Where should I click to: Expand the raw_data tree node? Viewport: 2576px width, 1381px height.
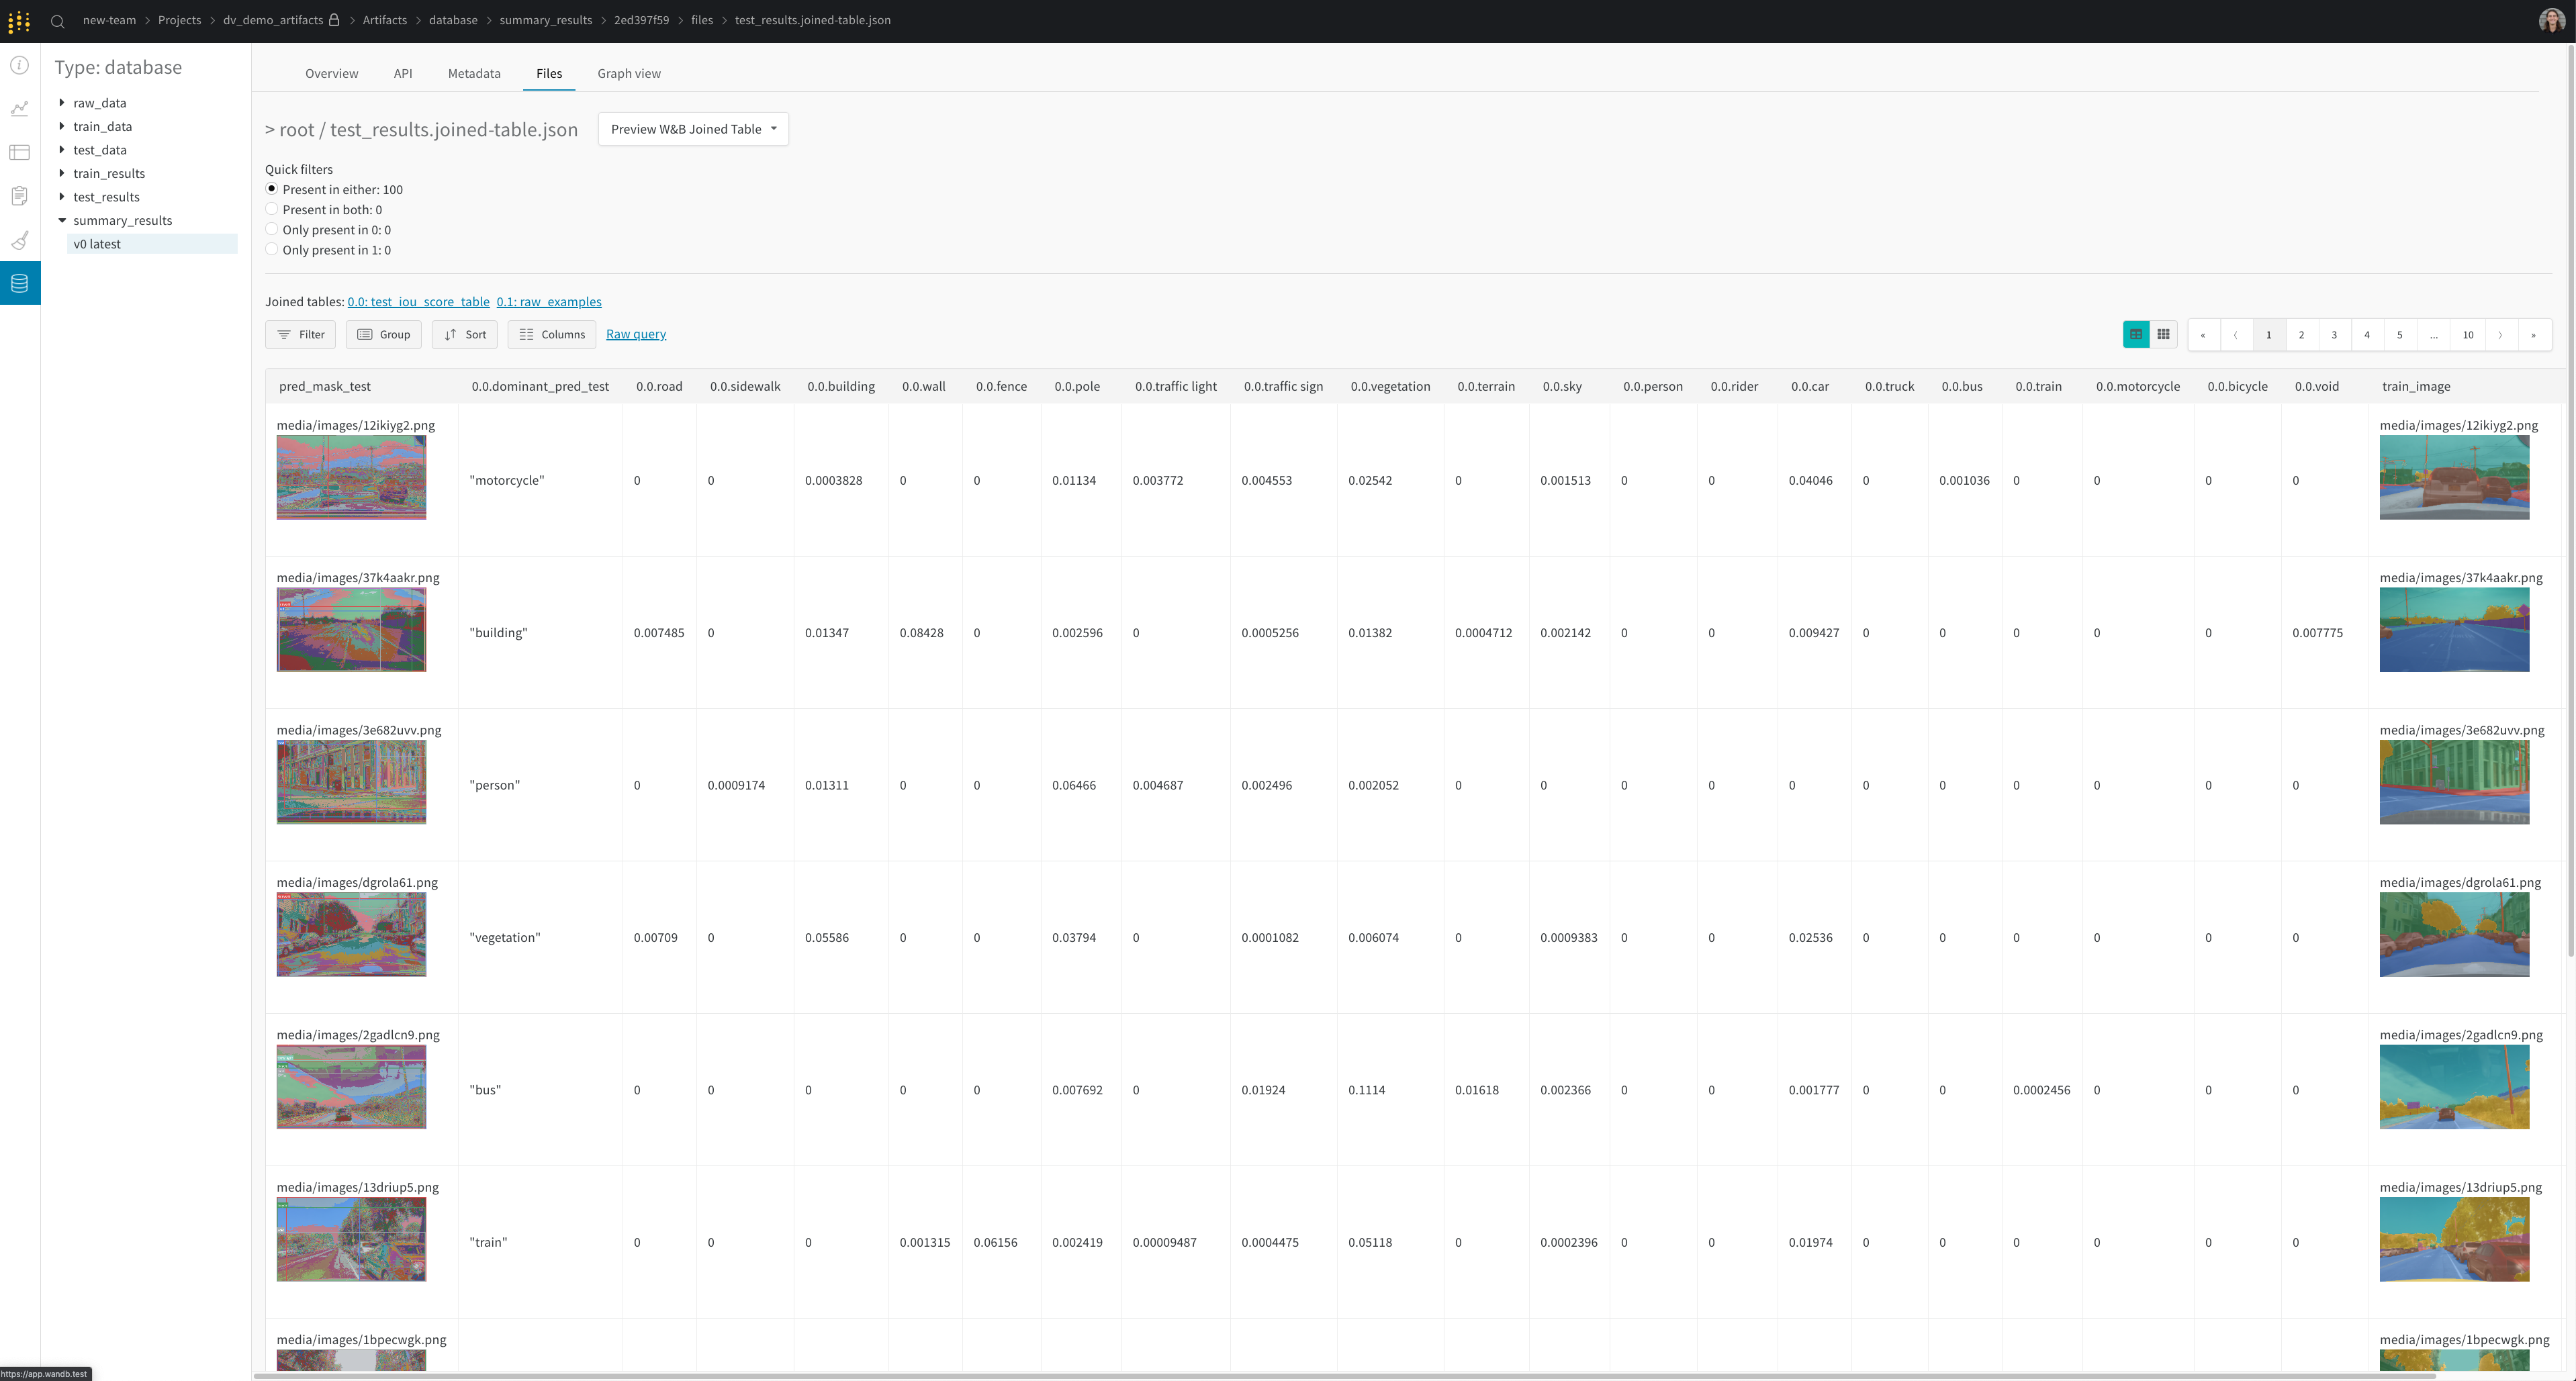pyautogui.click(x=62, y=102)
